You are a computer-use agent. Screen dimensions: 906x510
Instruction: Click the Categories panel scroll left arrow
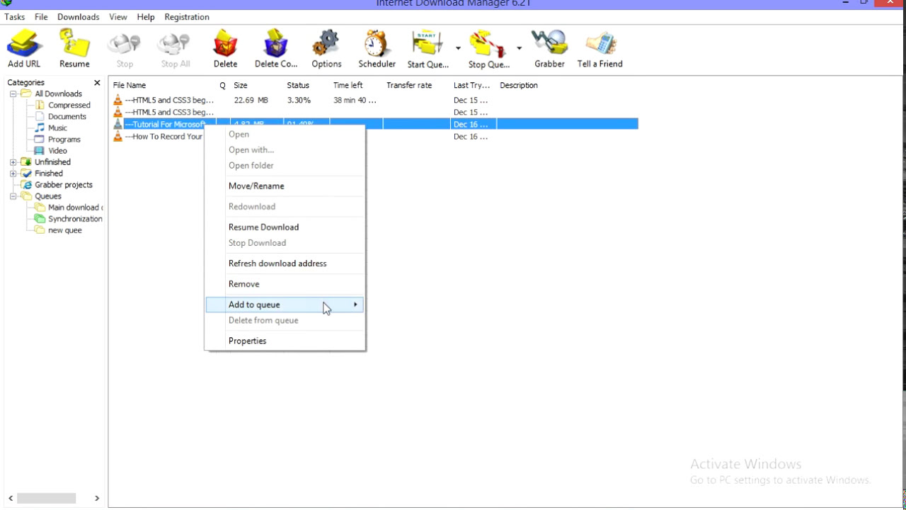[11, 499]
